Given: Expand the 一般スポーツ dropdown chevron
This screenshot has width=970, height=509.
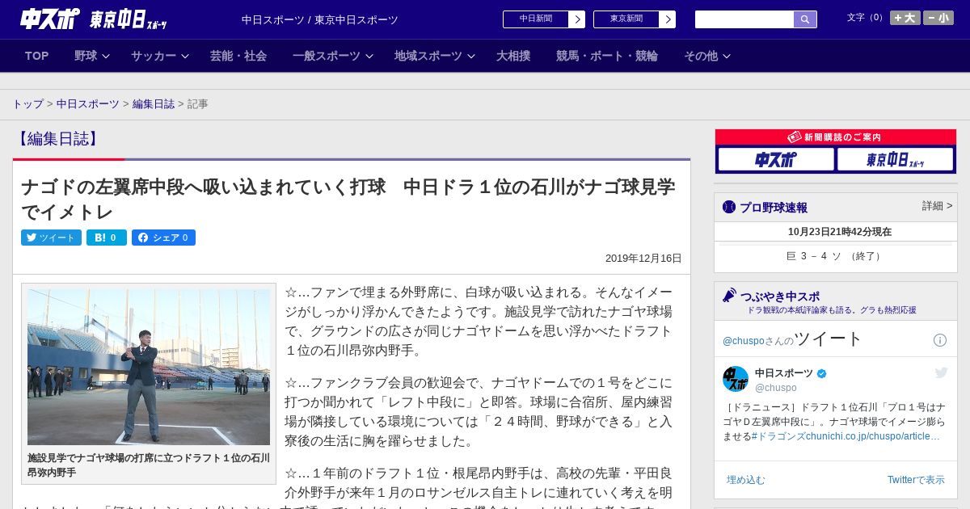Looking at the screenshot, I should click(x=369, y=57).
